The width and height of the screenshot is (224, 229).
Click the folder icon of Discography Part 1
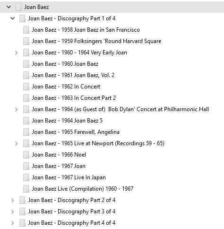click(22, 18)
